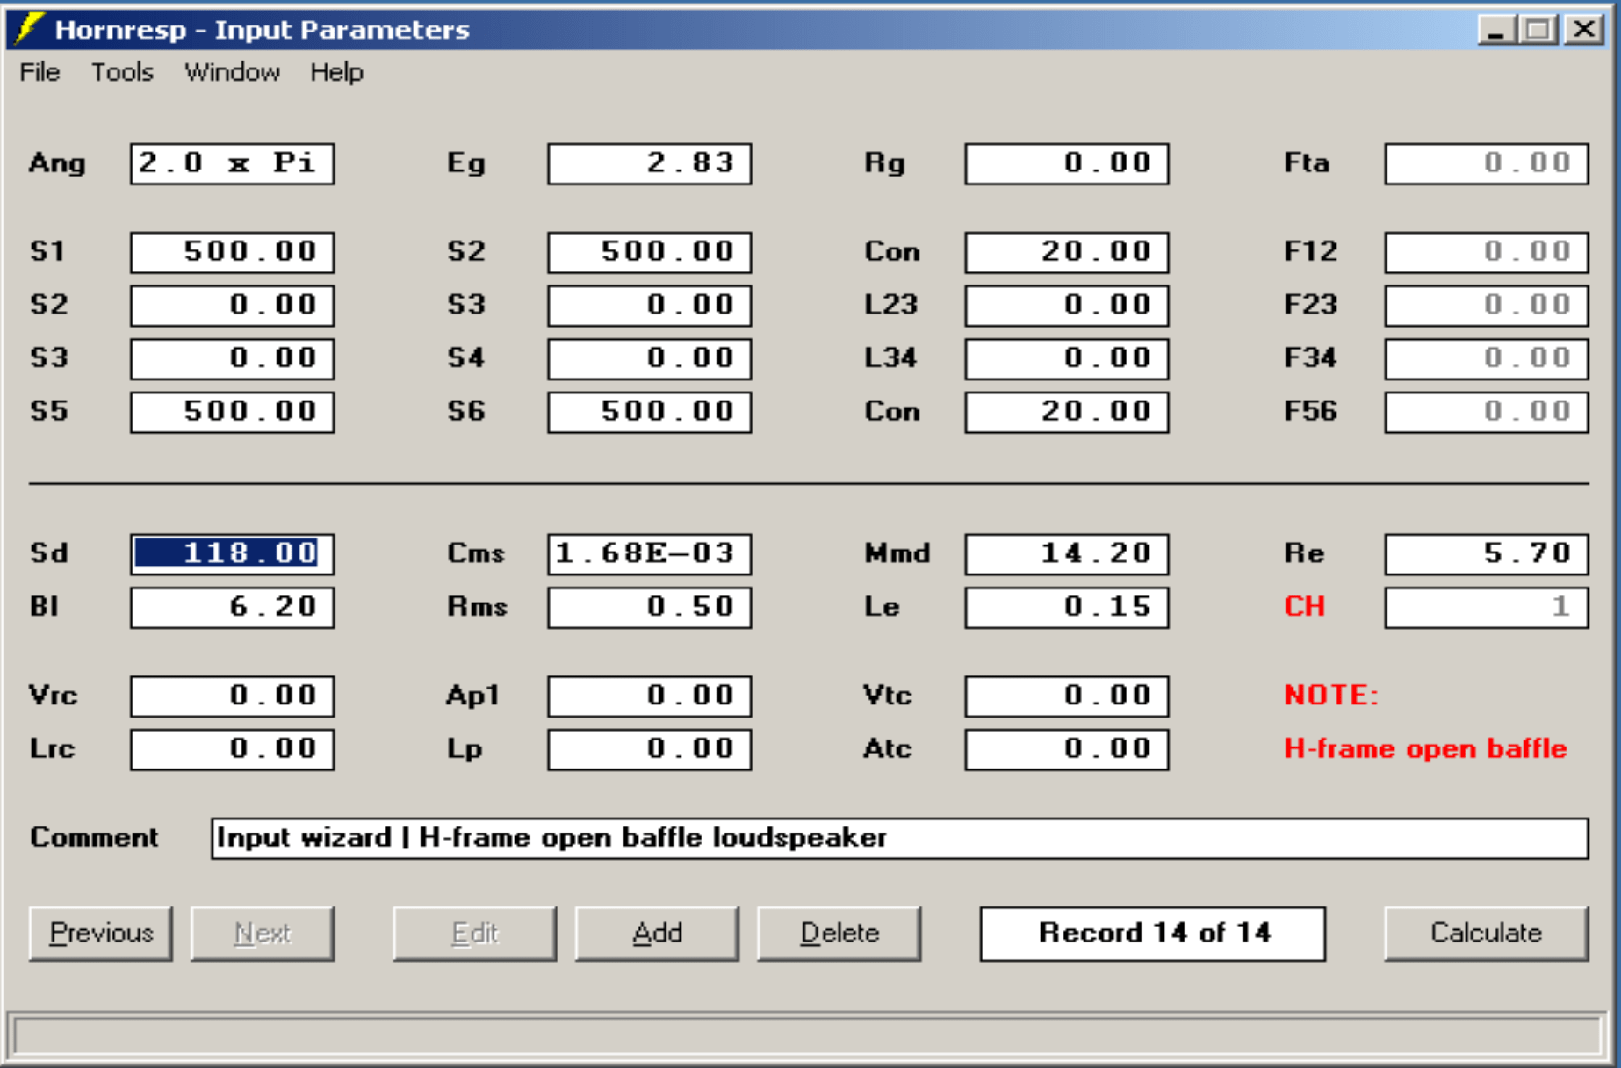
Task: Click the greyed-out Next button
Action: point(263,933)
